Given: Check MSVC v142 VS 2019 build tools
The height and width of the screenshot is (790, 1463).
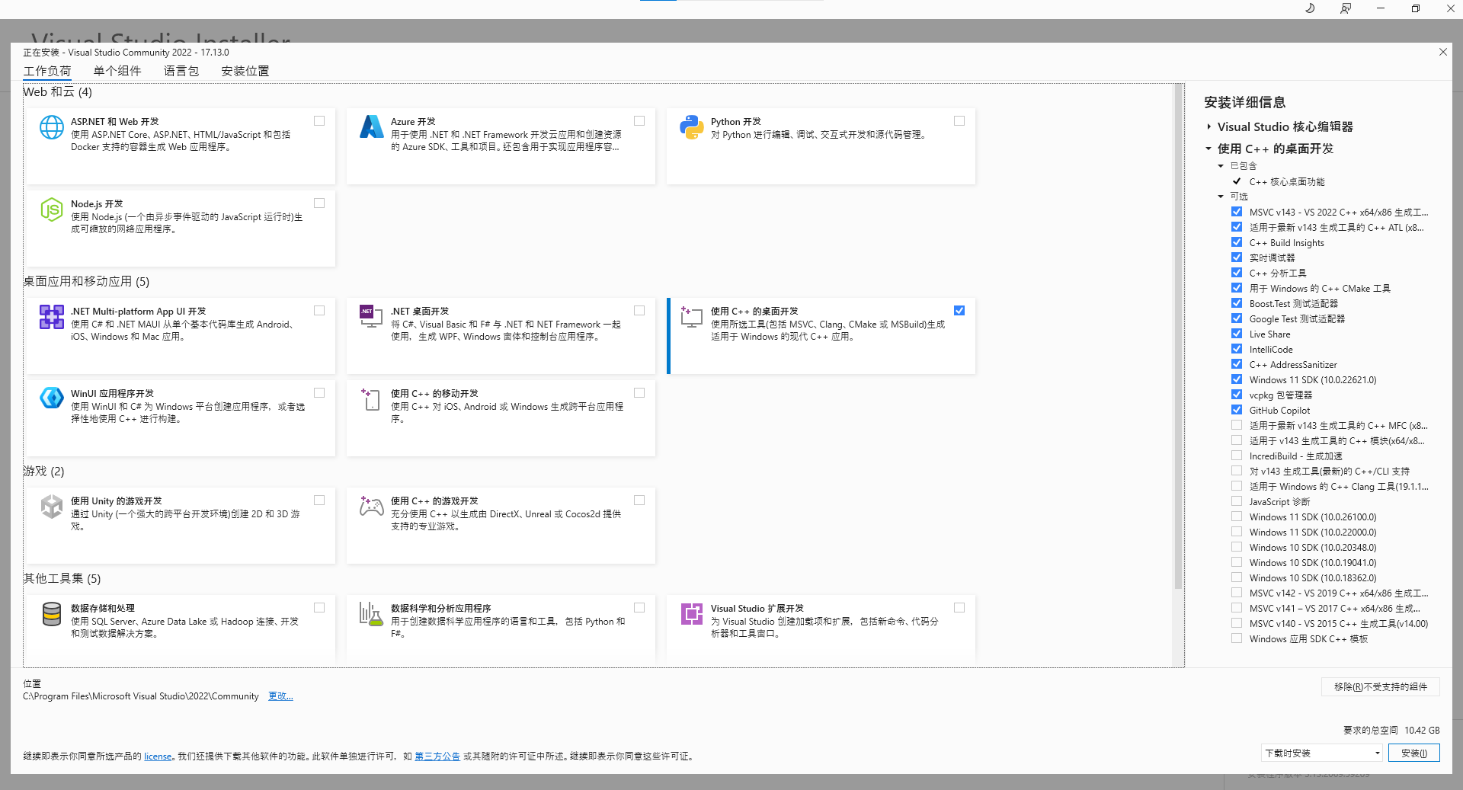Looking at the screenshot, I should click(x=1237, y=593).
